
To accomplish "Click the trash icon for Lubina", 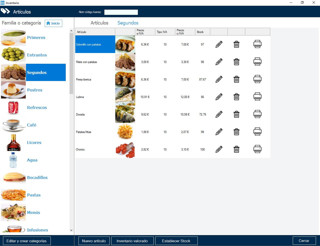I will 236,97.
